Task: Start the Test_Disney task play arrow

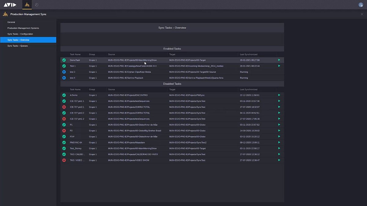Action: [x=279, y=148]
